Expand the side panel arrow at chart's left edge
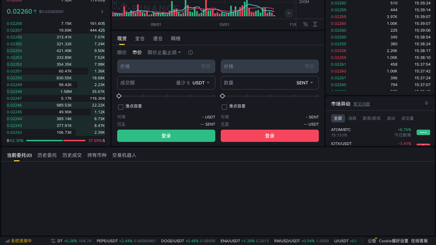Screen dimensions: 436x245 click(114, 3)
